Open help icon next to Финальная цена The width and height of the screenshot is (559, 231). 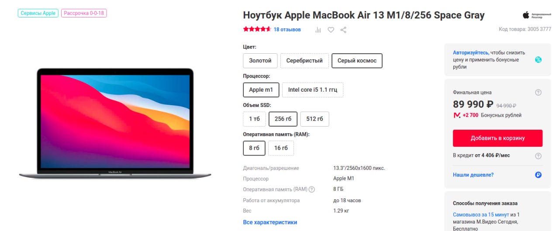(538, 92)
